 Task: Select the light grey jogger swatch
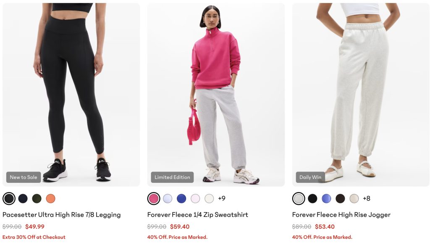click(x=299, y=198)
